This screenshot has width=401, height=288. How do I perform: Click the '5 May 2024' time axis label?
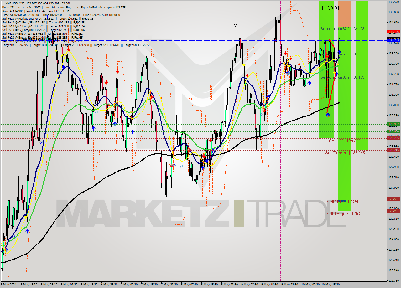click(x=8, y=285)
